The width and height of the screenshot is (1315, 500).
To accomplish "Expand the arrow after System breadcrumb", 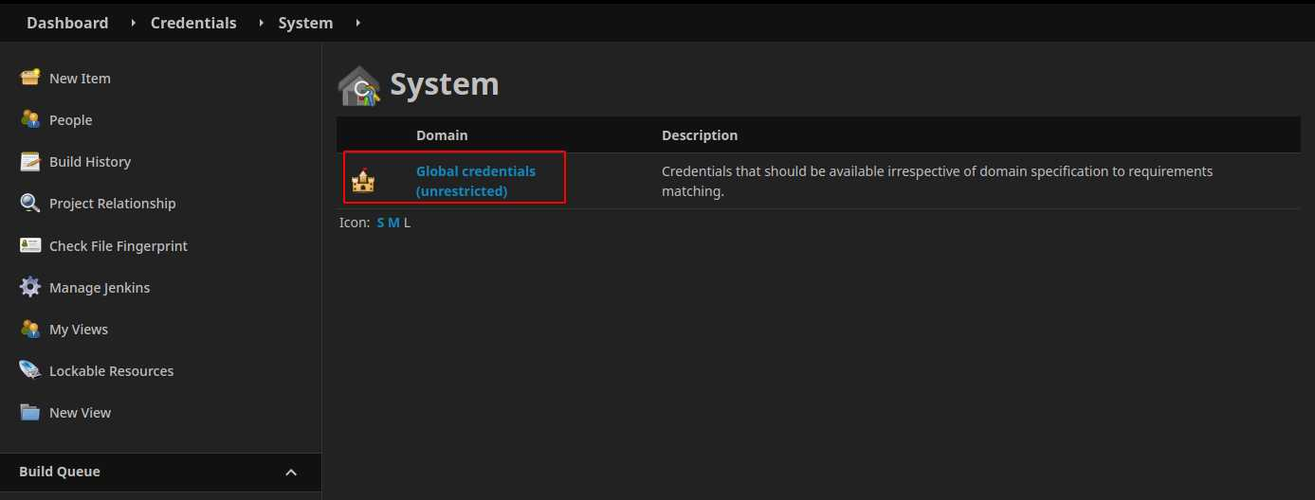I will [x=357, y=23].
